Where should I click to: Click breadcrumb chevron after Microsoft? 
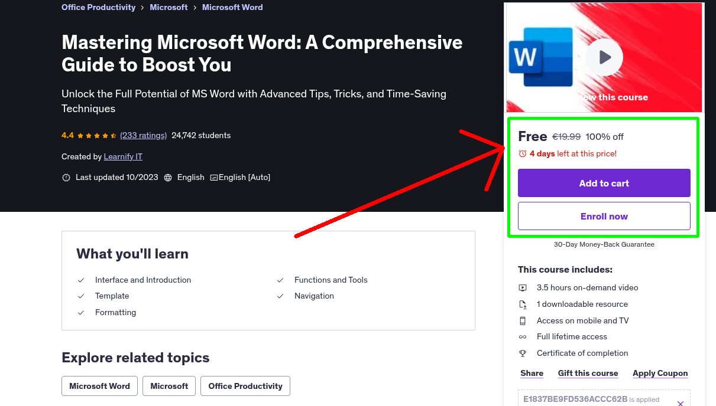195,8
